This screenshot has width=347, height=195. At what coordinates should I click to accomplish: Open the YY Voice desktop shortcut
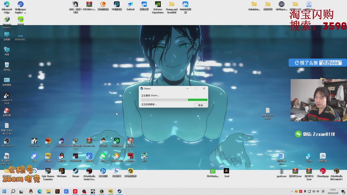point(48,157)
